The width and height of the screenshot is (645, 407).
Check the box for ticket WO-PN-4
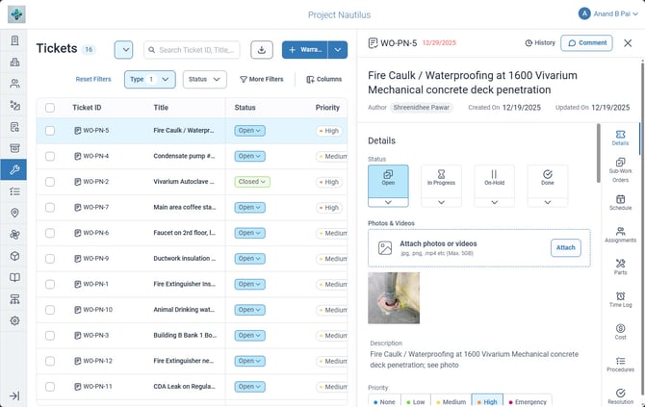pos(50,156)
